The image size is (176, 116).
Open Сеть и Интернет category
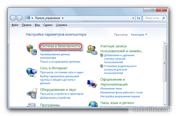54,68
